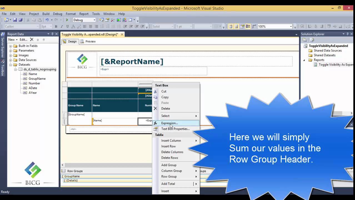The height and width of the screenshot is (200, 355).
Task: Click the Undo arrow icon
Action: coord(47,20)
